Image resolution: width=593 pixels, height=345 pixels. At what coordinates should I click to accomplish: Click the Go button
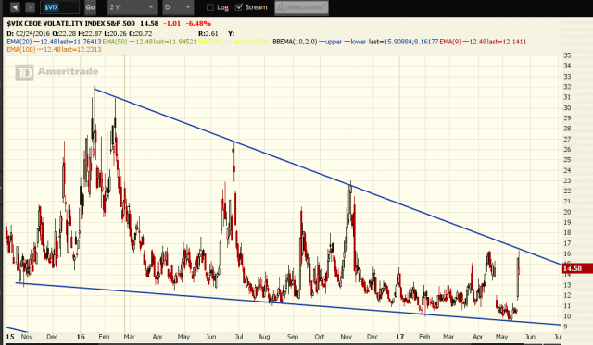(90, 7)
